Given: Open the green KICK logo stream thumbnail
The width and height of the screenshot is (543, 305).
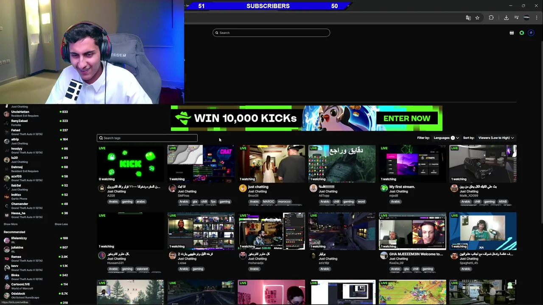Looking at the screenshot, I should [130, 164].
